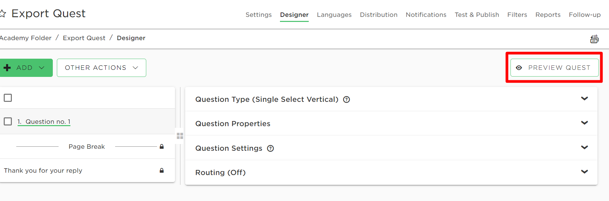
Task: Click the grid drag handle between panels
Action: [x=180, y=136]
